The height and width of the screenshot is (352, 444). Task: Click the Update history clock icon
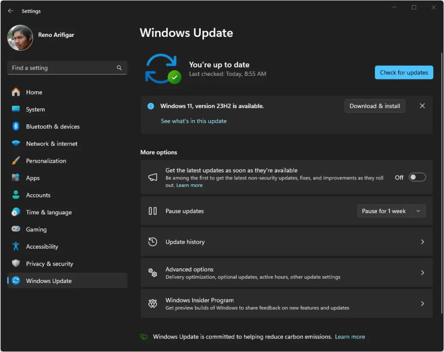point(152,241)
